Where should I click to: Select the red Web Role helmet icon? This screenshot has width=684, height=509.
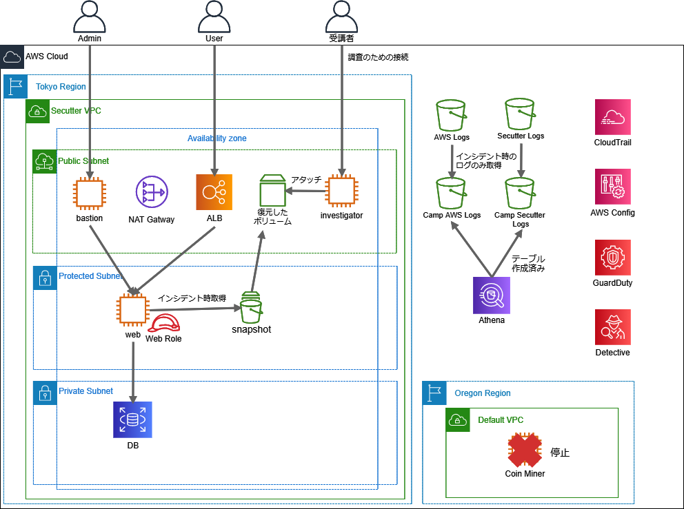[x=164, y=322]
